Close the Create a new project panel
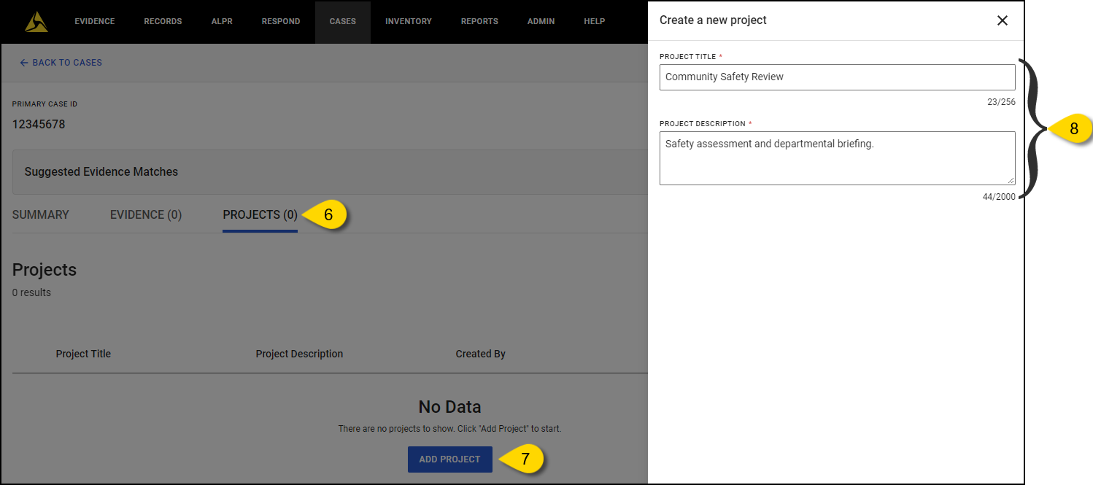 coord(1002,20)
